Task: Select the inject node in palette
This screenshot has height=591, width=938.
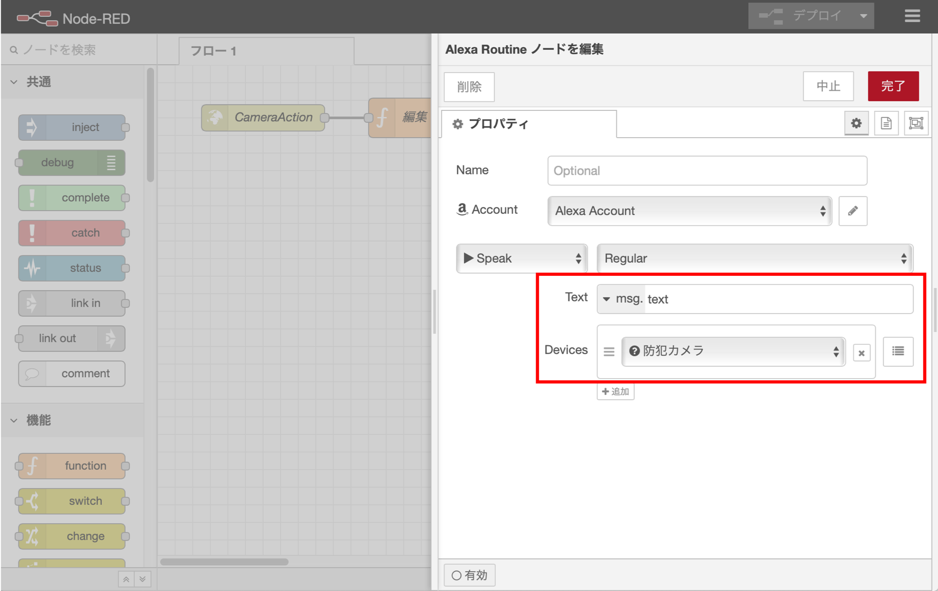Action: click(x=72, y=128)
